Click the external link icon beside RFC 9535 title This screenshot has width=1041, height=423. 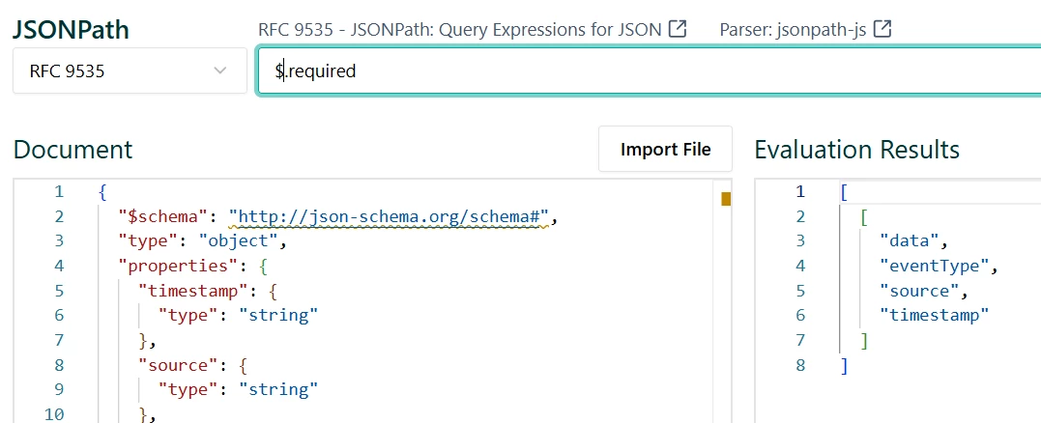pyautogui.click(x=678, y=30)
